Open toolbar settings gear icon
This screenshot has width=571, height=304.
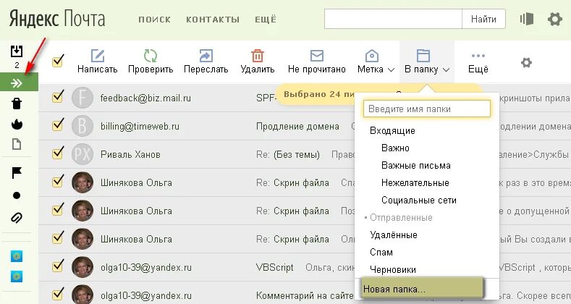526,63
